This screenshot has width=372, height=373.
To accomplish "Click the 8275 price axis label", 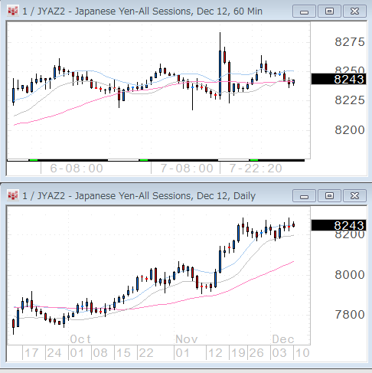I will tap(350, 42).
